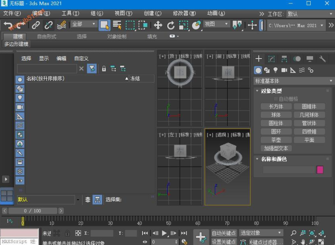This screenshot has height=245, width=335.
Task: Click Use Pivot Point Center icon
Action: [x=237, y=25]
